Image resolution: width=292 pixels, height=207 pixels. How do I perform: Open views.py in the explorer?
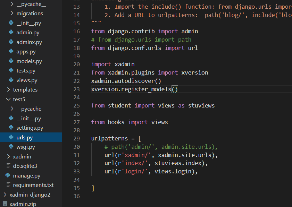click(x=27, y=80)
